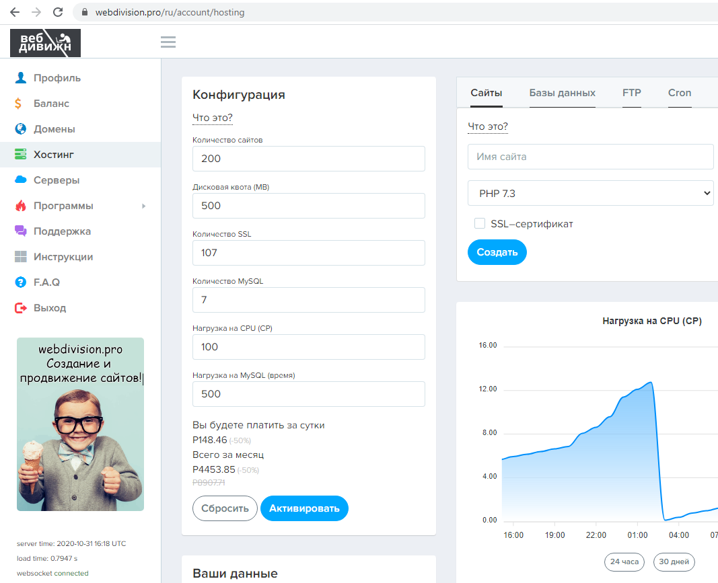Click the Сбросить reset button

pyautogui.click(x=225, y=508)
